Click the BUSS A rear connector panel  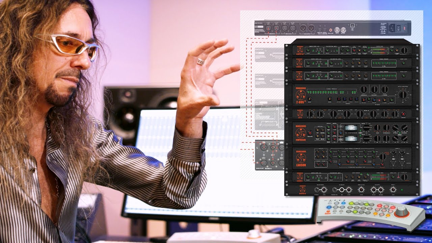click(x=270, y=155)
